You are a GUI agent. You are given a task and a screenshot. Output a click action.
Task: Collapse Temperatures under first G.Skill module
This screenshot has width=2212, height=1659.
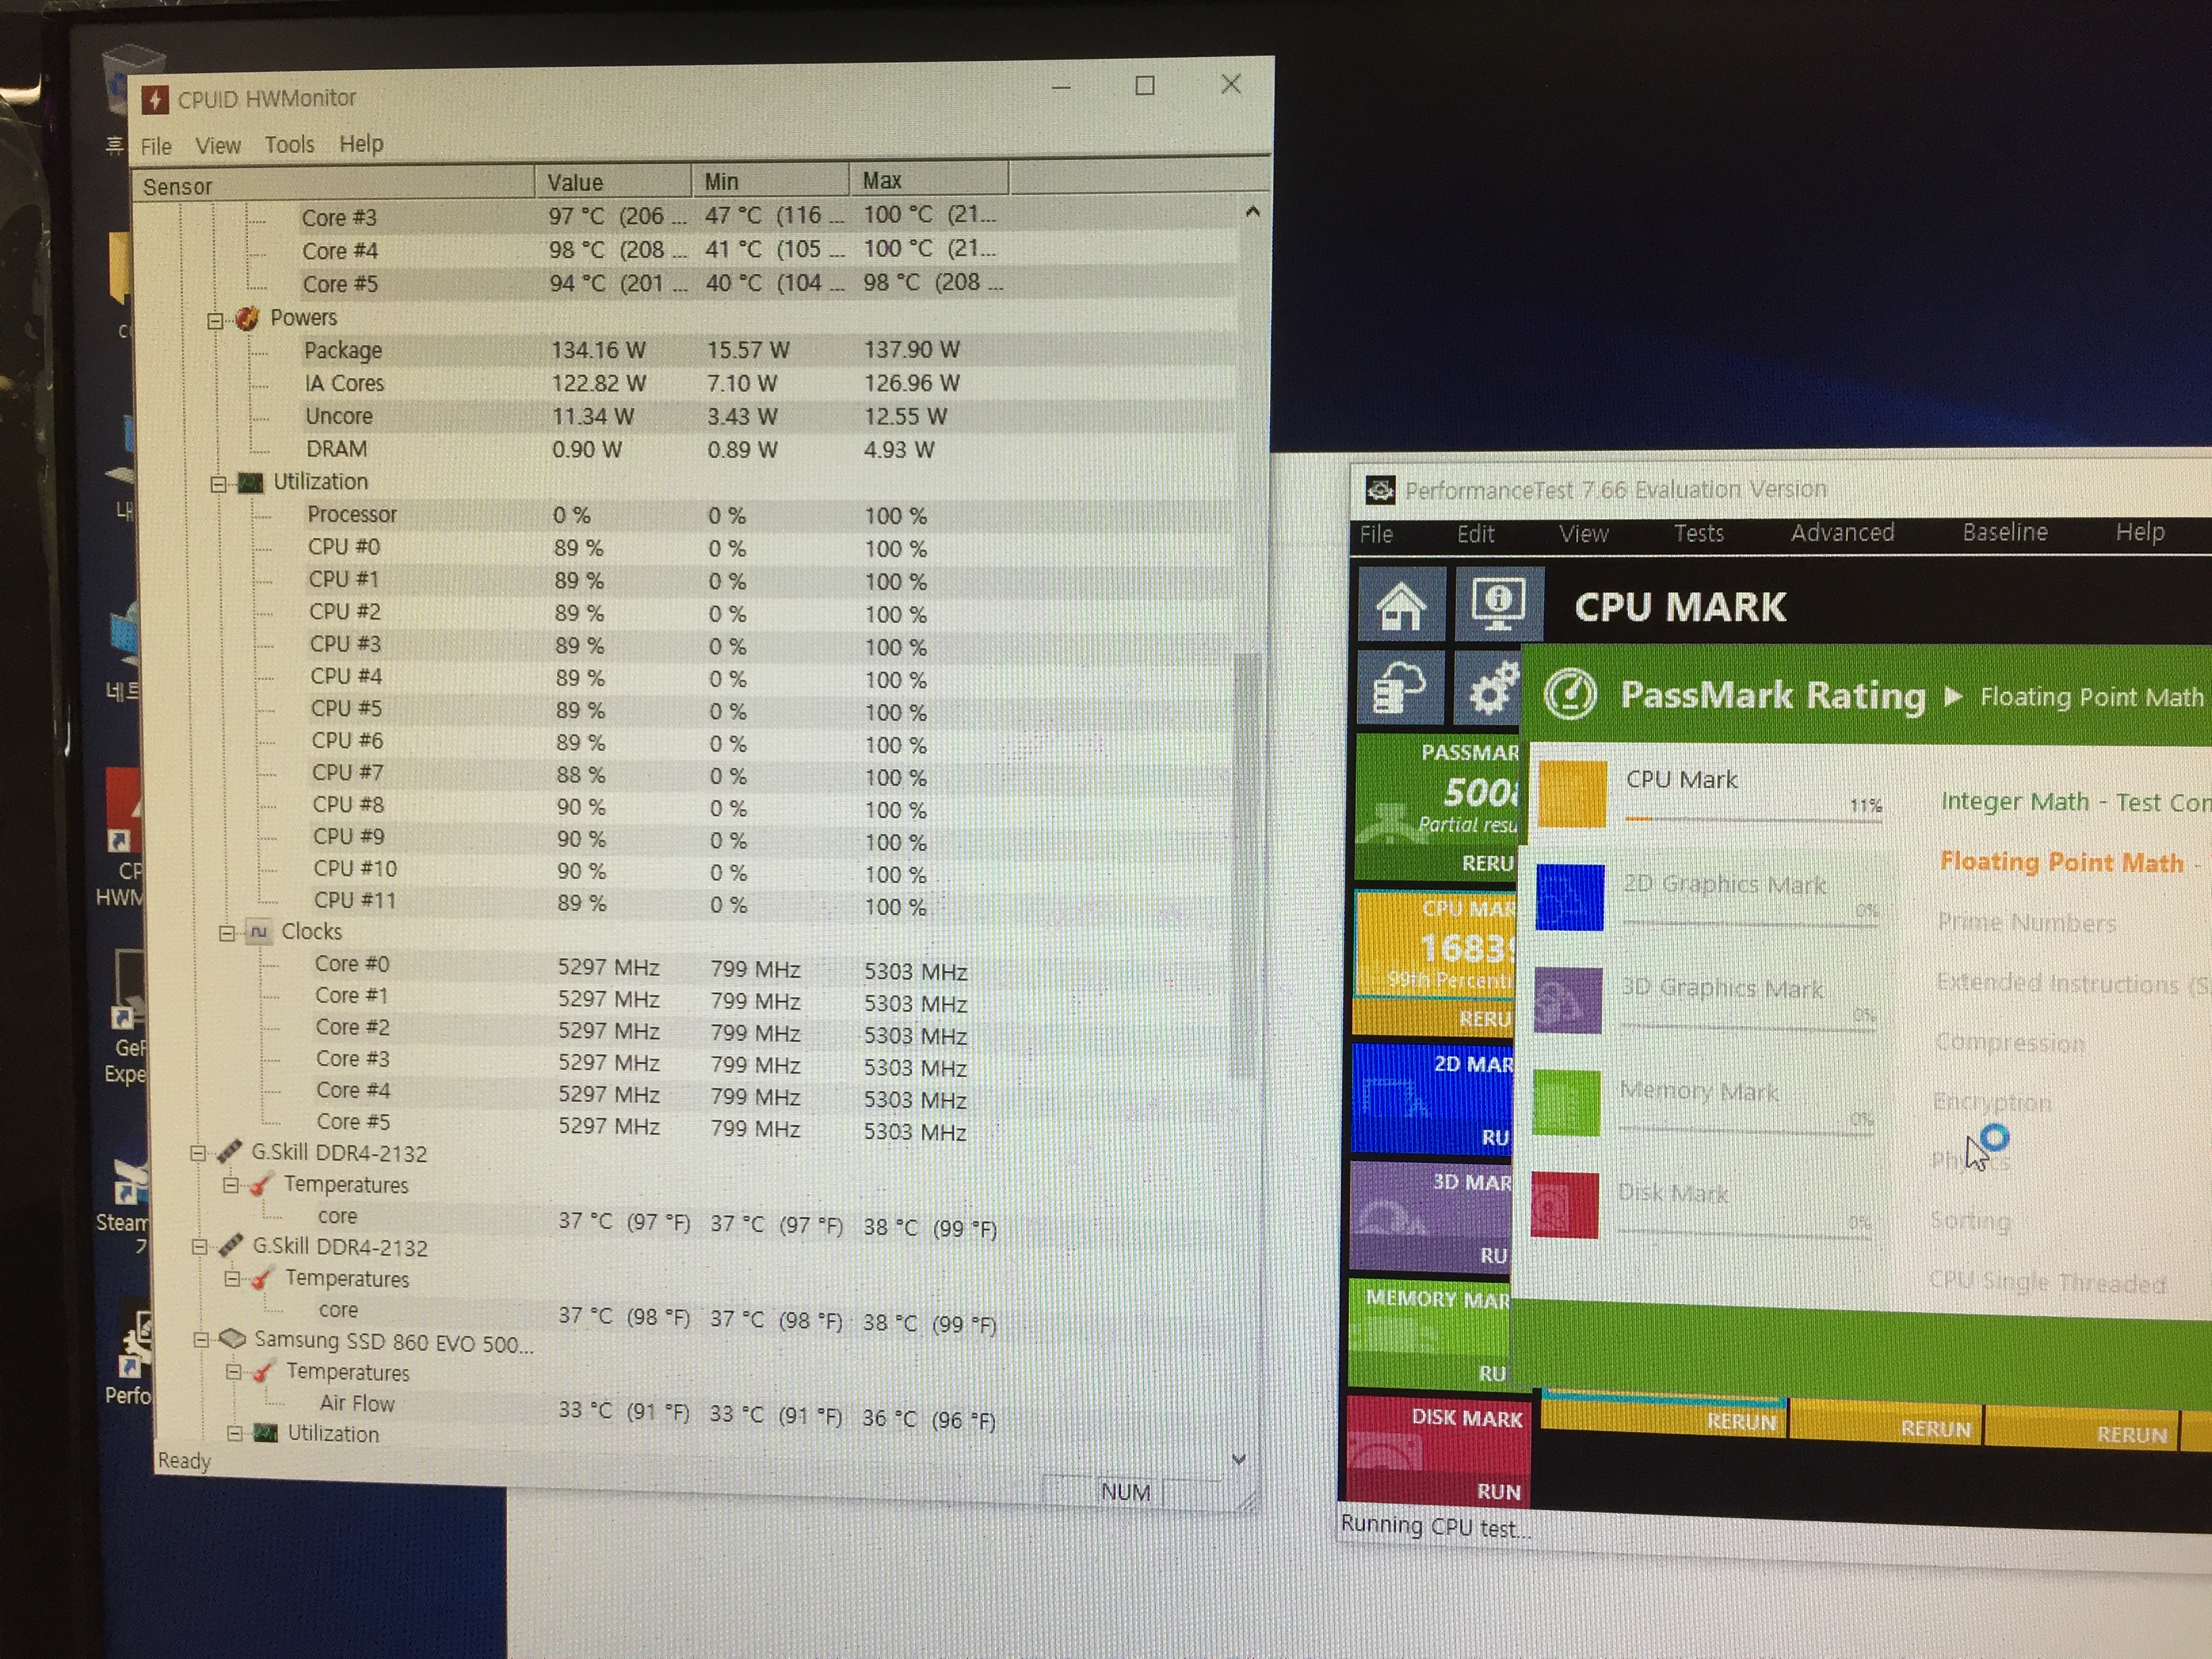click(231, 1185)
